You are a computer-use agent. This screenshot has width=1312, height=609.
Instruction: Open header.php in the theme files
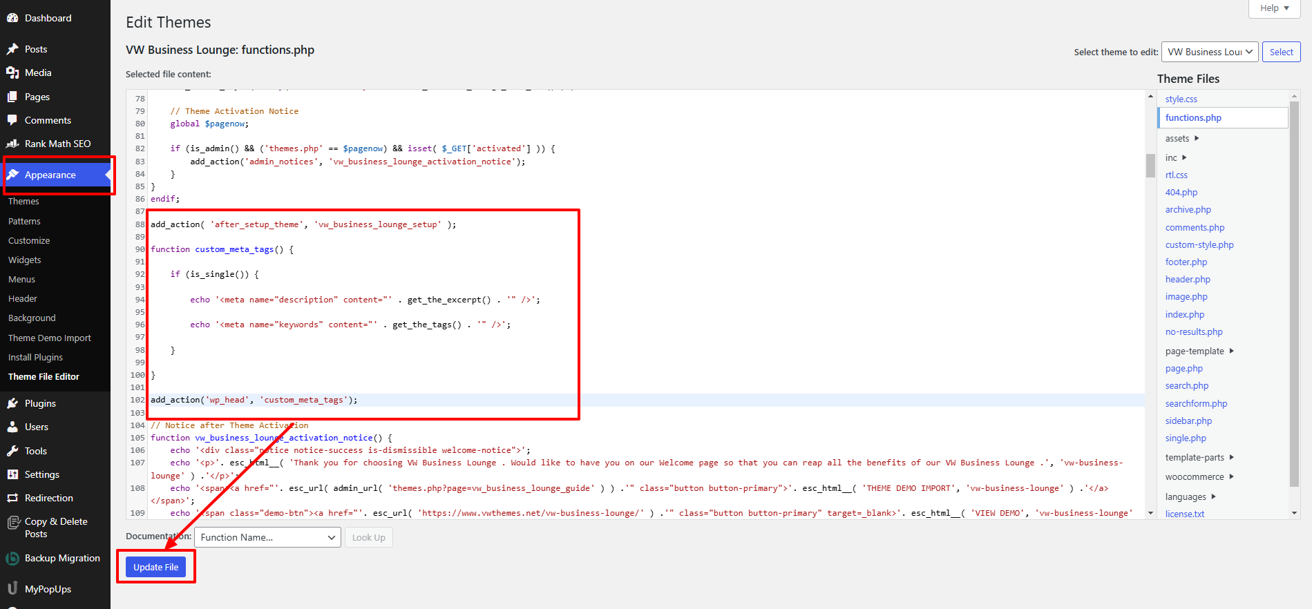(x=1188, y=279)
